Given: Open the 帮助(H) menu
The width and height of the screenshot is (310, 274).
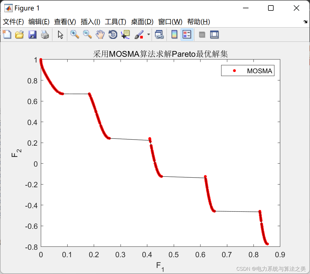Looking at the screenshot, I should [199, 22].
